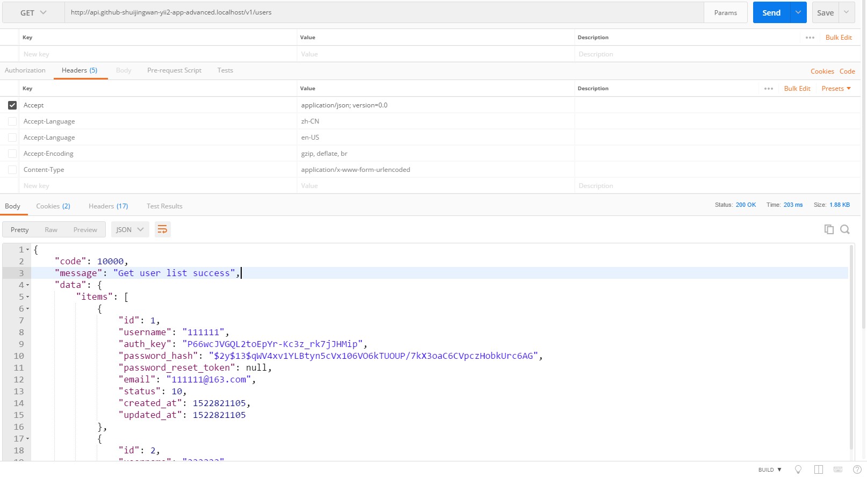
Task: Open the three-dots menu in headers table
Action: tap(769, 89)
